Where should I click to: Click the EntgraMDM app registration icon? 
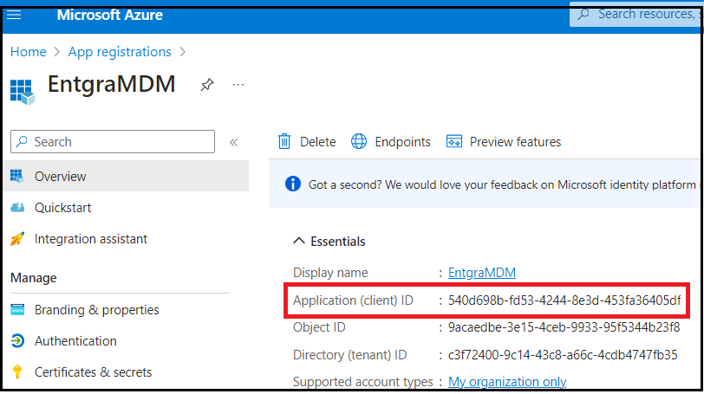22,92
